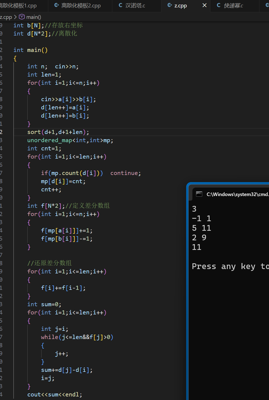Click the comment '//离散化'

pyautogui.click(x=64, y=34)
